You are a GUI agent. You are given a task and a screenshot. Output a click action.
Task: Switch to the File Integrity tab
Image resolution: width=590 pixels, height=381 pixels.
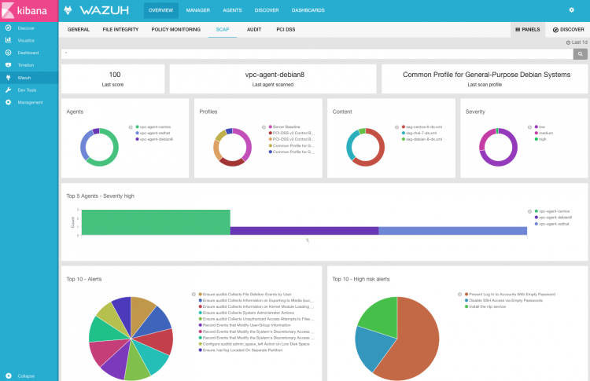(x=121, y=29)
